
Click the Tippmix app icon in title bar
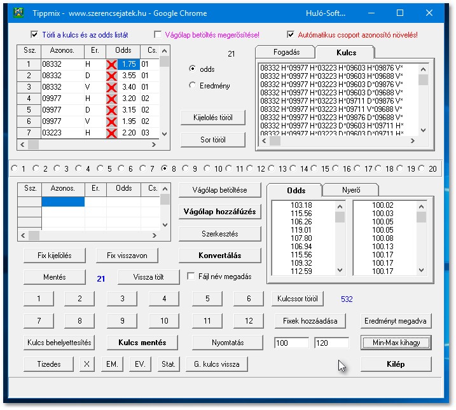tap(18, 13)
